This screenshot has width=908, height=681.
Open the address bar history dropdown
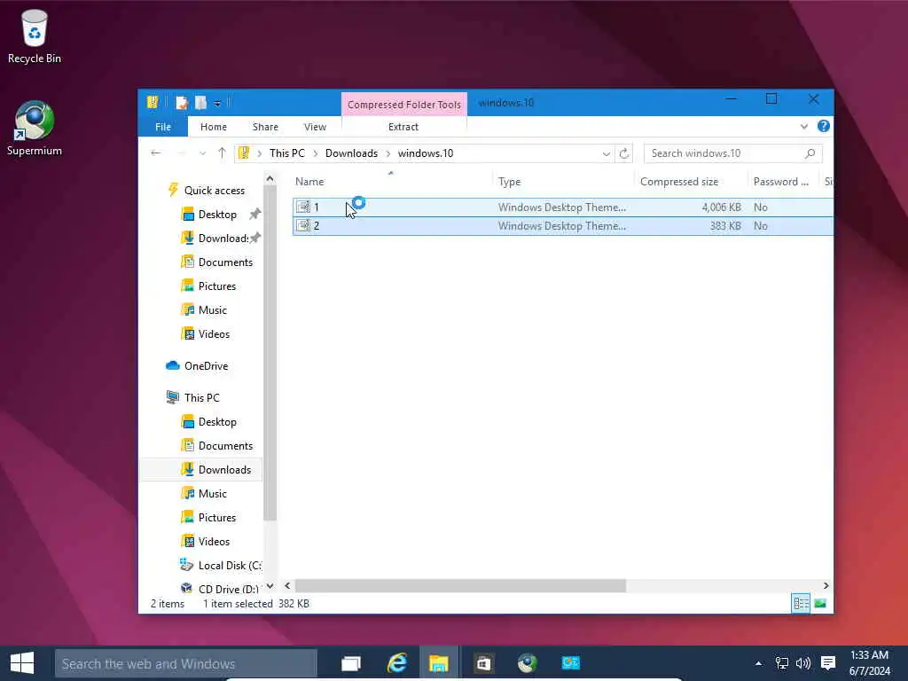click(606, 153)
